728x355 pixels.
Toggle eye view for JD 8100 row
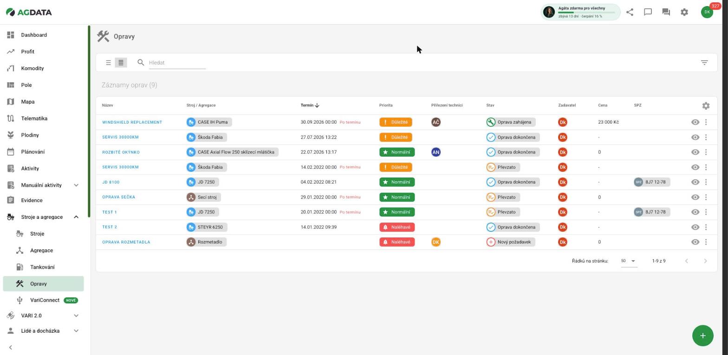point(695,182)
